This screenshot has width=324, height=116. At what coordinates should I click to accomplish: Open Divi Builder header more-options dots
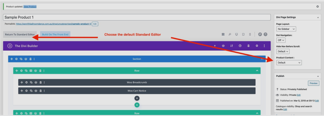pyautogui.click(x=264, y=46)
